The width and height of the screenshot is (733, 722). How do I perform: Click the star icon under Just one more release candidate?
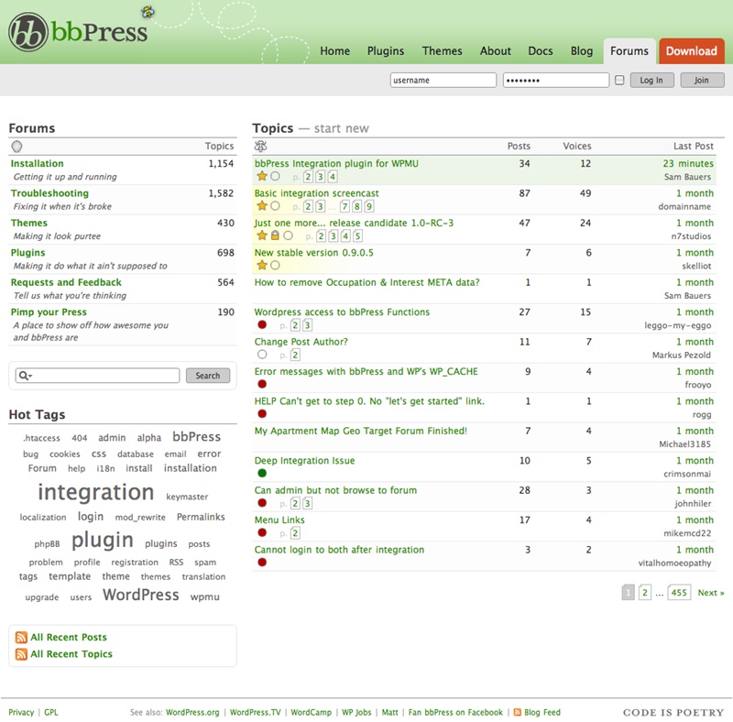pyautogui.click(x=262, y=235)
